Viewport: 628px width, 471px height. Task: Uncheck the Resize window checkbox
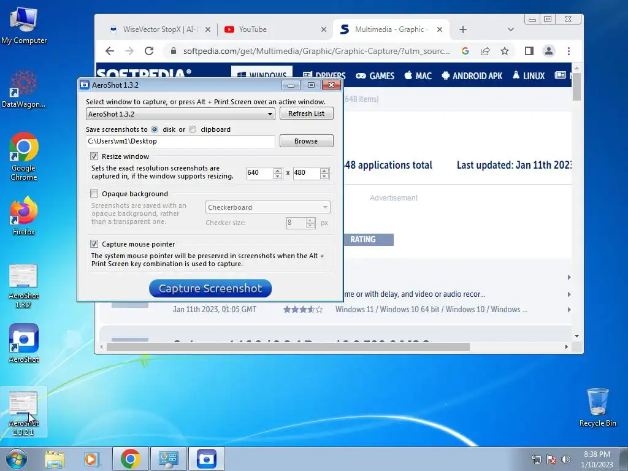click(94, 156)
